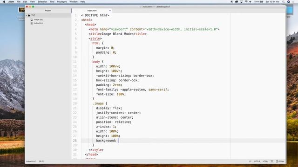The image size is (298, 167).
Task: Open index.html in the project tree
Action: [x=39, y=23]
